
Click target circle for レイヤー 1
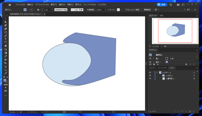point(194,72)
